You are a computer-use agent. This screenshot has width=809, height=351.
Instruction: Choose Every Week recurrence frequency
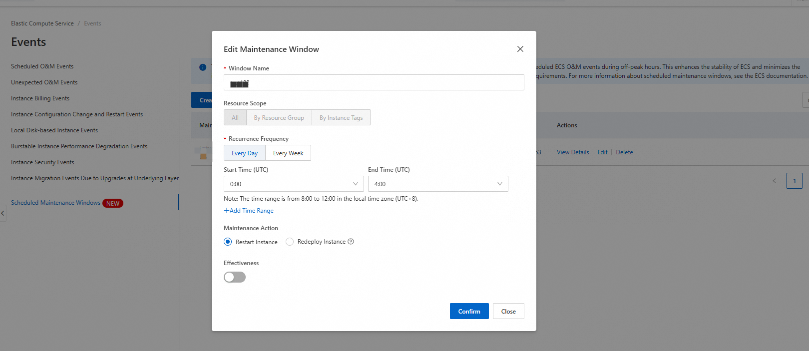pyautogui.click(x=288, y=153)
